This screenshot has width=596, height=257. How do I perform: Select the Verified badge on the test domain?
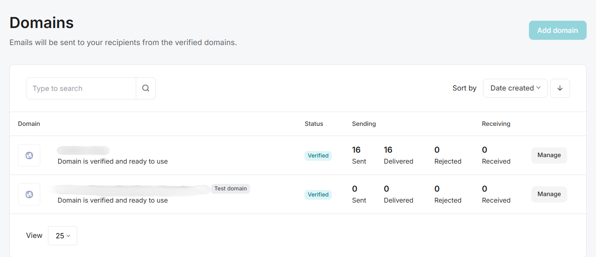(x=318, y=194)
